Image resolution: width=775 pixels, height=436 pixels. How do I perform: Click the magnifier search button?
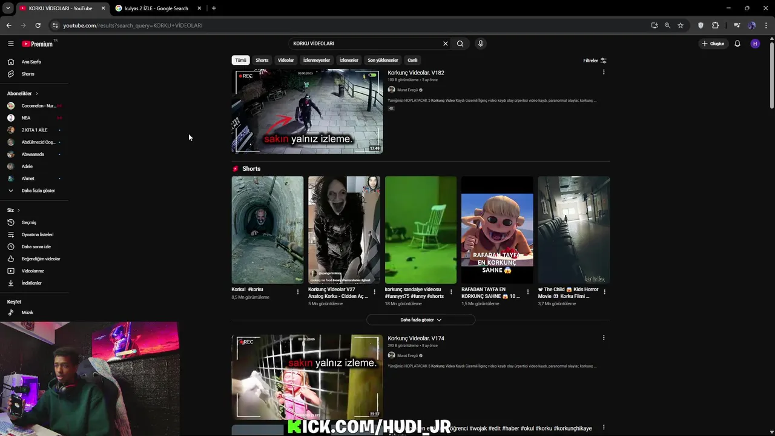(460, 44)
